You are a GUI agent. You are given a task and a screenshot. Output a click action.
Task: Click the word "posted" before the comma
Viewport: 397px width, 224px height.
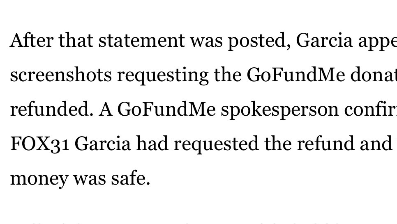[x=259, y=41]
